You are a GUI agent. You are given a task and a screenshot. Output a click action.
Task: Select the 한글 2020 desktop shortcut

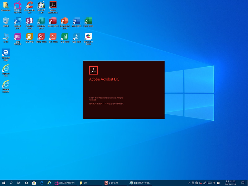76,38
